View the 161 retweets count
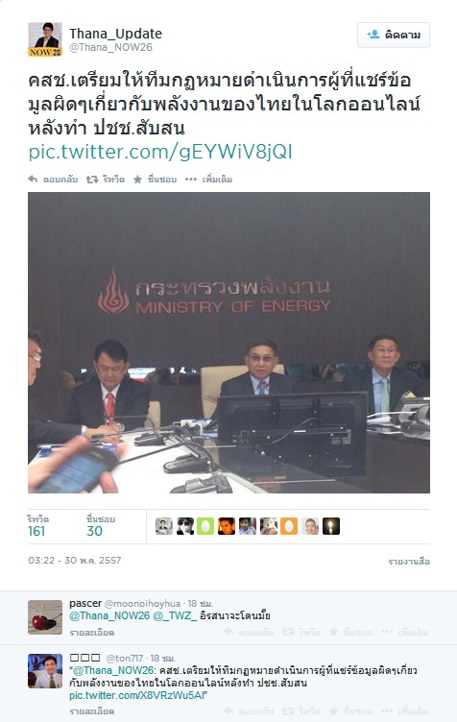Image resolution: width=457 pixels, height=722 pixels. [x=36, y=531]
